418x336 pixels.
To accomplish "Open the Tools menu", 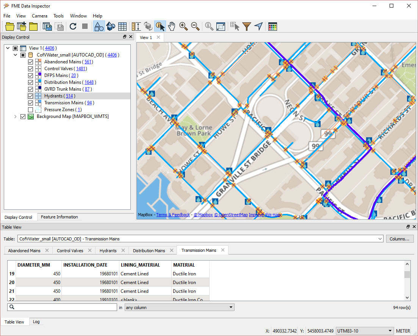I will pyautogui.click(x=58, y=16).
